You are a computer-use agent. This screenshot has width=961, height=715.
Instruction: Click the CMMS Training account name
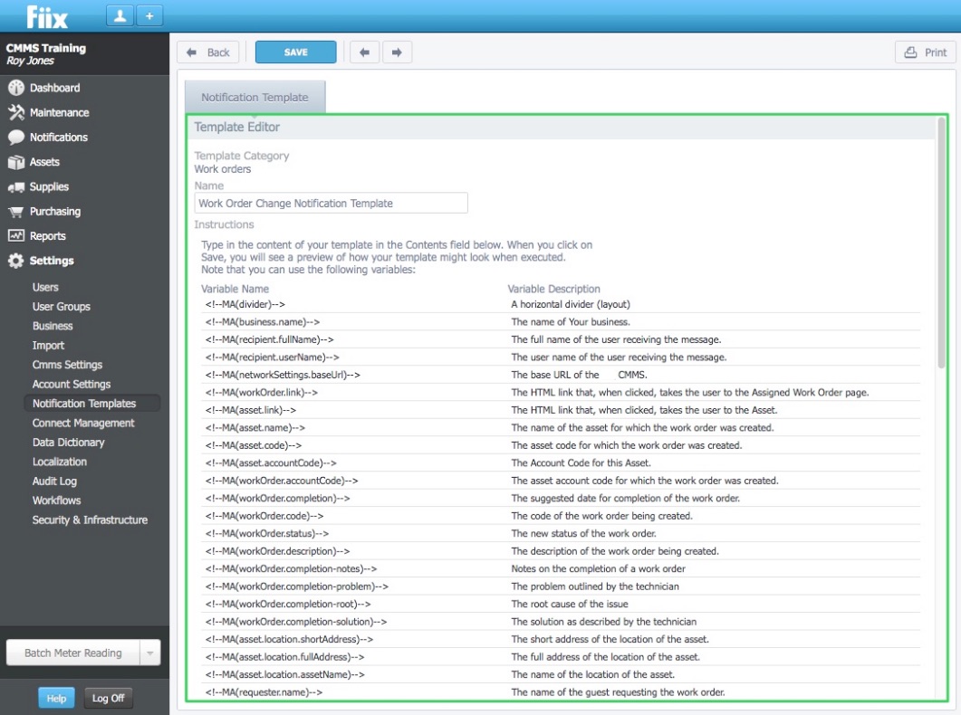[x=46, y=48]
